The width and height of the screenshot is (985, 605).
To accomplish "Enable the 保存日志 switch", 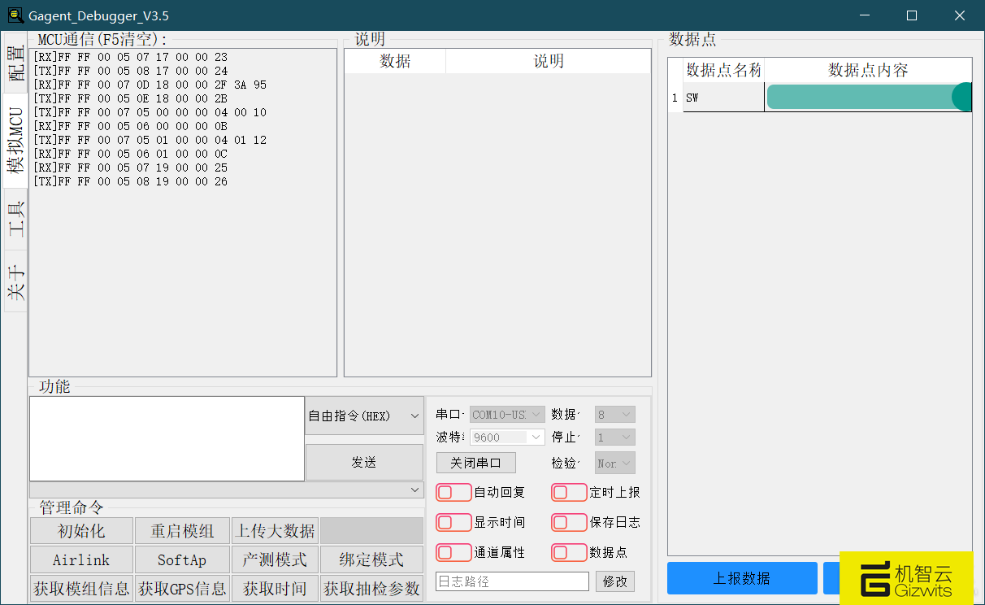I will coord(569,522).
